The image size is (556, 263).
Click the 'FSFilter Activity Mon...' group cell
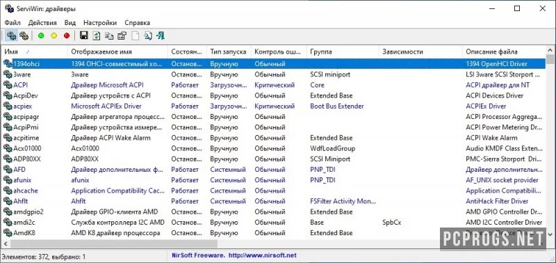343,201
